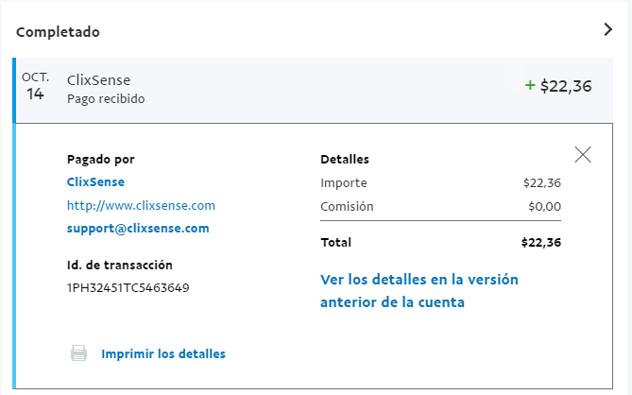Screen dimensions: 632x395
Task: Visit http://www.clixsense.com link
Action: pyautogui.click(x=141, y=205)
